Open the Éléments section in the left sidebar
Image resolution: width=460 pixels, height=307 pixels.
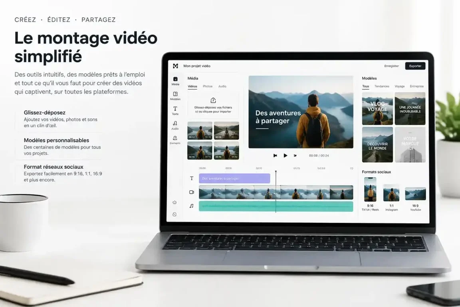point(175,140)
